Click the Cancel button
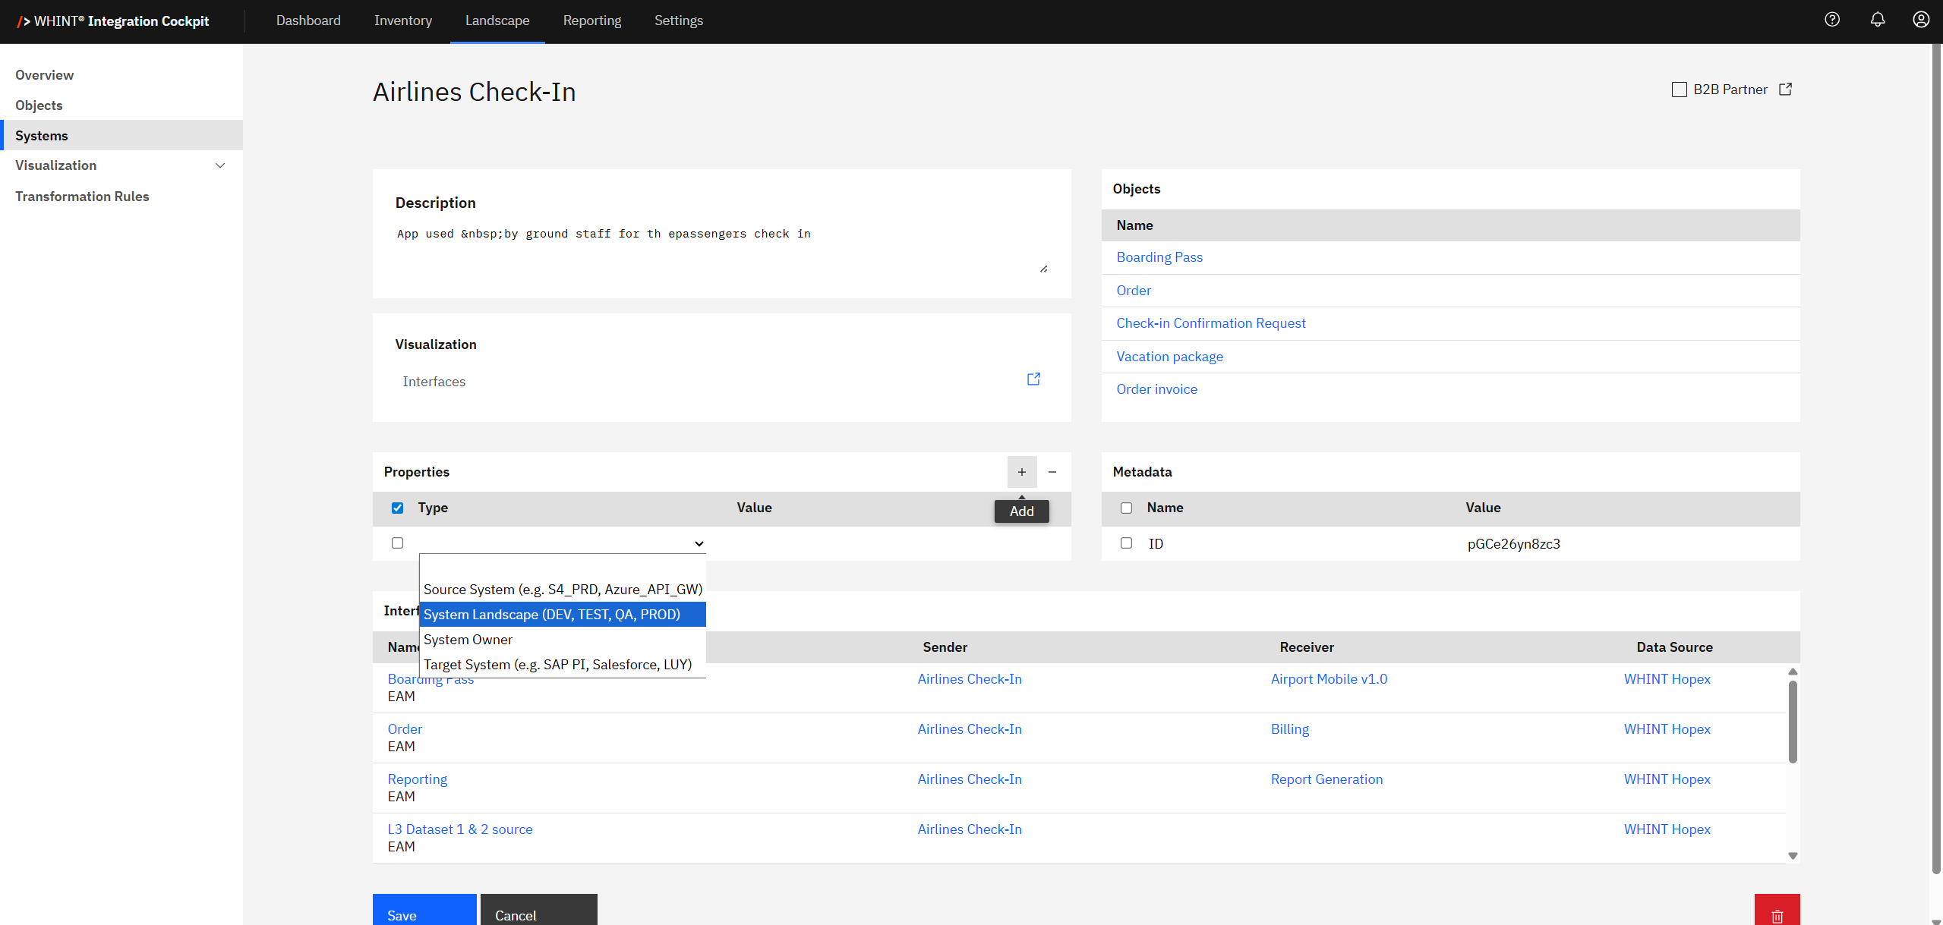This screenshot has width=1943, height=925. (539, 911)
